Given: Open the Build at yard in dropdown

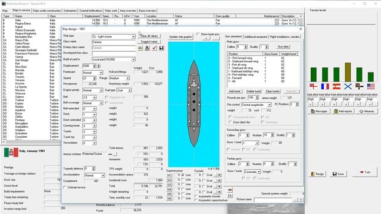Looking at the screenshot, I should point(133,59).
